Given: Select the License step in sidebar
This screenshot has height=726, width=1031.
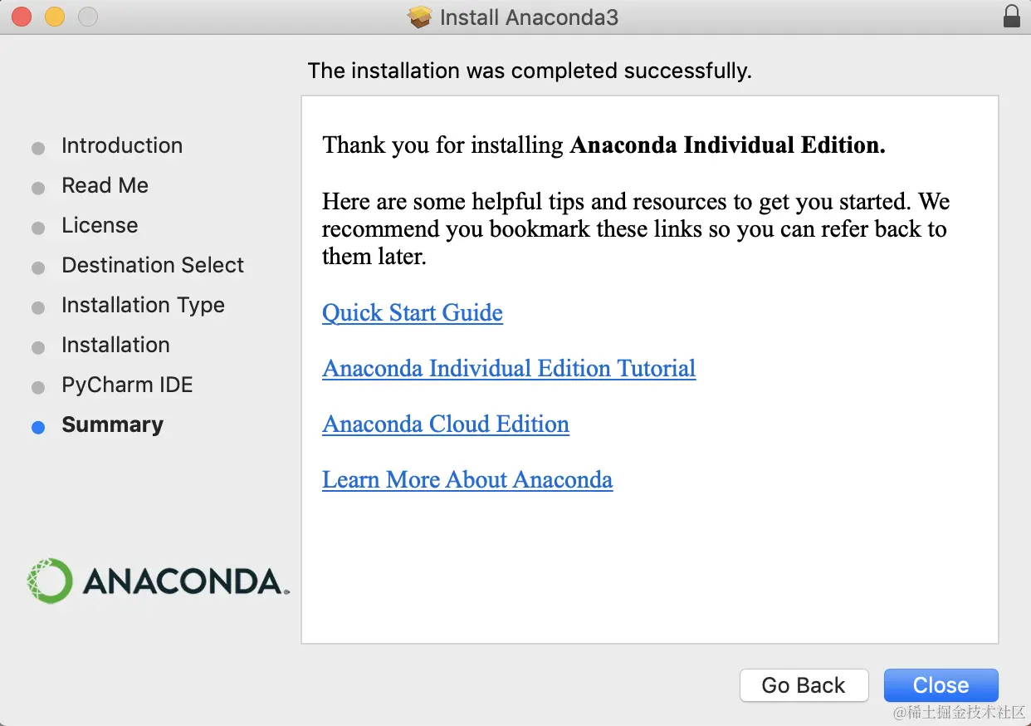Looking at the screenshot, I should coord(100,225).
